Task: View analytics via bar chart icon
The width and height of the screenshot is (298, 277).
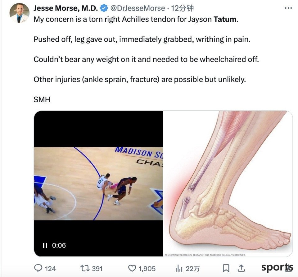Action: coord(179,268)
